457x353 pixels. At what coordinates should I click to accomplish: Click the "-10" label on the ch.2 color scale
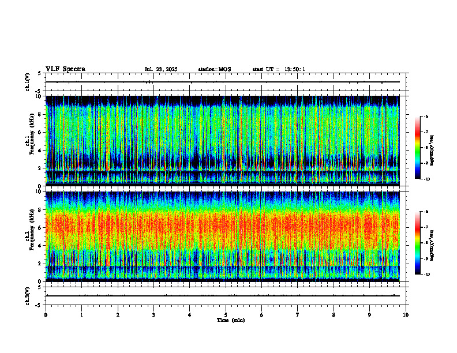426,275
